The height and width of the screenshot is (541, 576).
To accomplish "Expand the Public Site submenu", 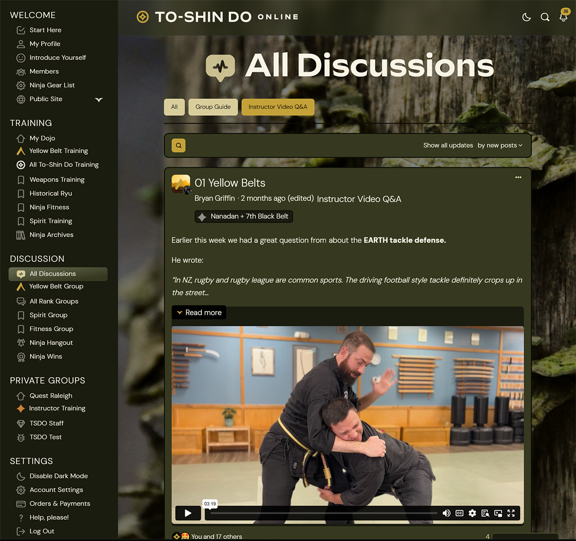I will coord(99,99).
